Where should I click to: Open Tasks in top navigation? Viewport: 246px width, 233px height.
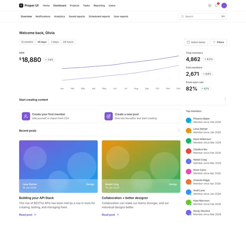point(86,5)
